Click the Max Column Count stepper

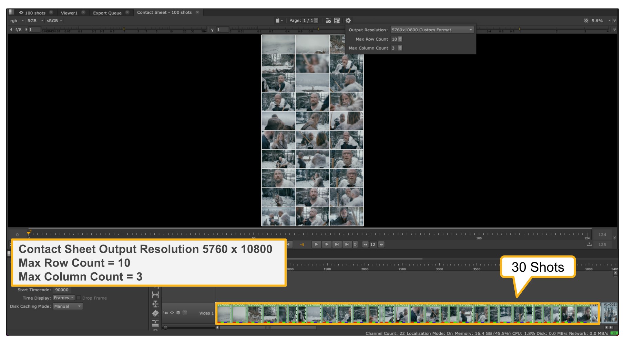pyautogui.click(x=400, y=48)
